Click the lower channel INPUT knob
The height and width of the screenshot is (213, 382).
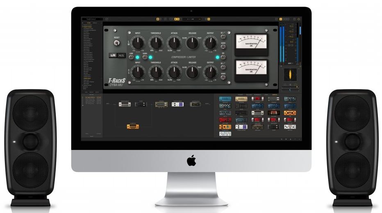tap(138, 73)
